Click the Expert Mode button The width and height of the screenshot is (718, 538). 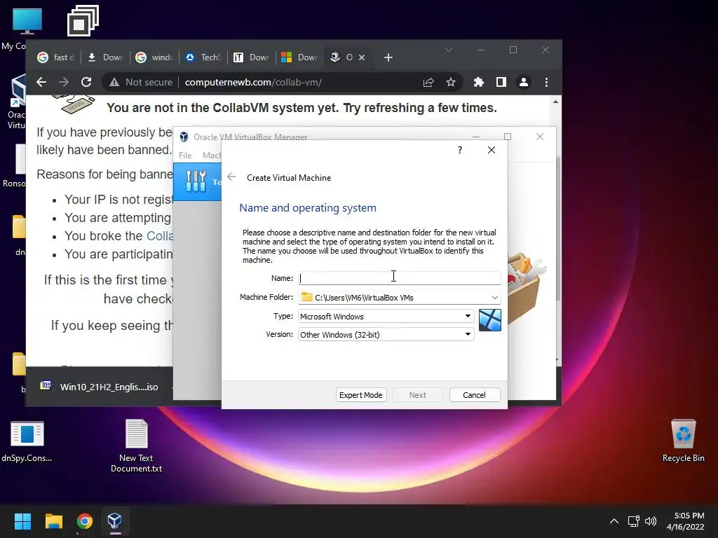click(x=361, y=395)
